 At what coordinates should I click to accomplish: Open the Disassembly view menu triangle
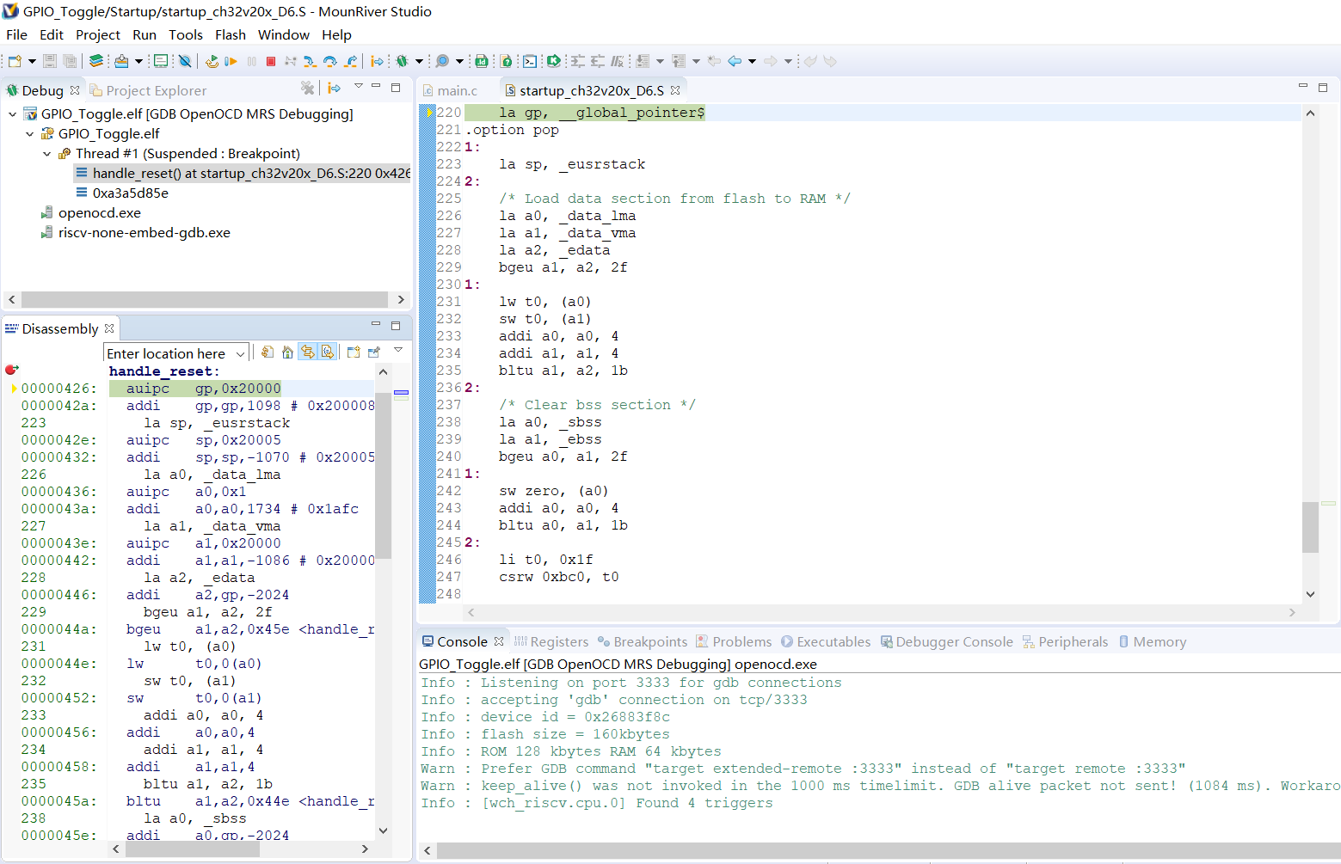(x=398, y=350)
